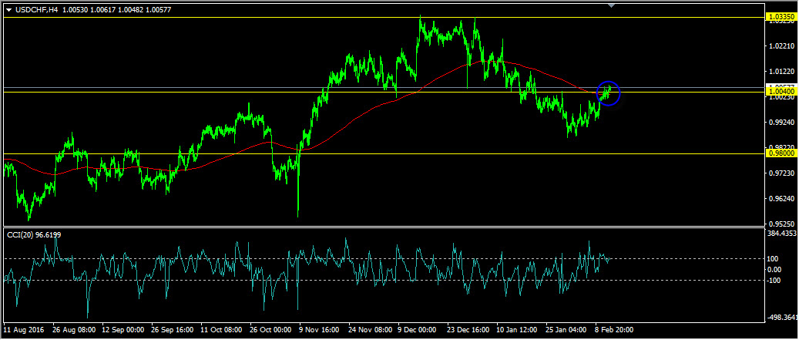This screenshot has height=340, width=799.
Task: Click the -498.3641 CCI scale value
Action: click(782, 318)
